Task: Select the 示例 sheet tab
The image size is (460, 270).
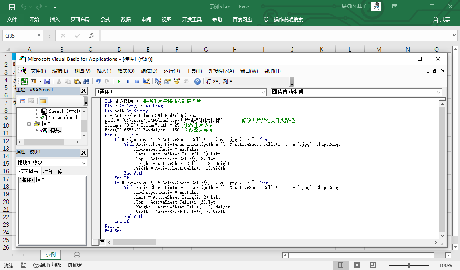Action: coord(50,254)
